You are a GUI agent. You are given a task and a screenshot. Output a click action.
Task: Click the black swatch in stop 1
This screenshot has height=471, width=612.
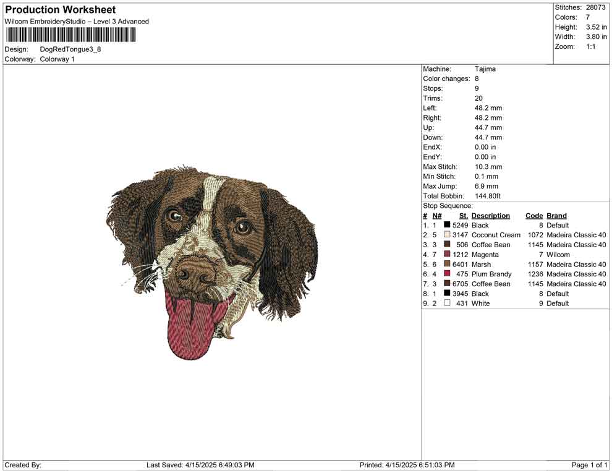(x=447, y=225)
